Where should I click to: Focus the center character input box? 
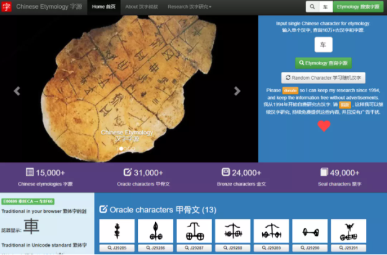323,45
